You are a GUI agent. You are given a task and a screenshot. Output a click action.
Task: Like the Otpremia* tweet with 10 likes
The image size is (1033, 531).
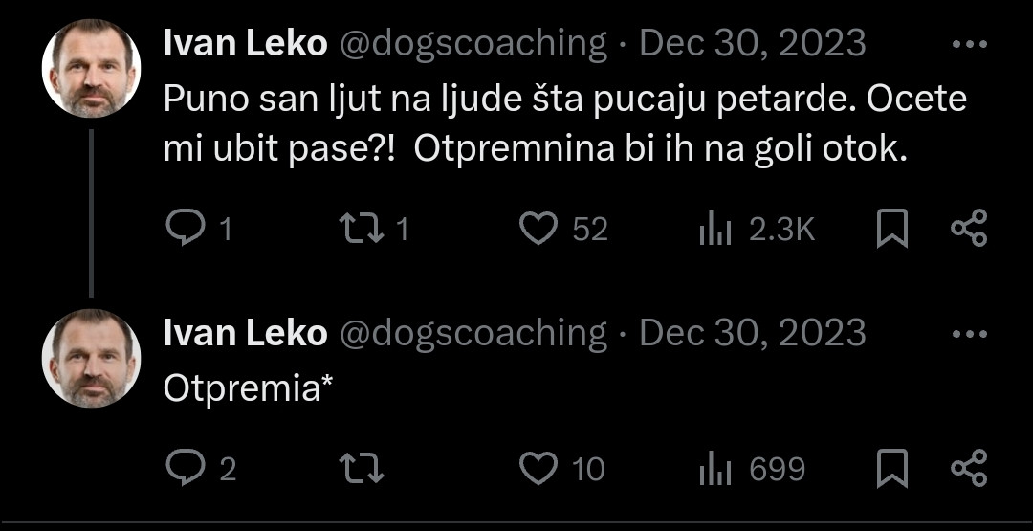[x=538, y=468]
